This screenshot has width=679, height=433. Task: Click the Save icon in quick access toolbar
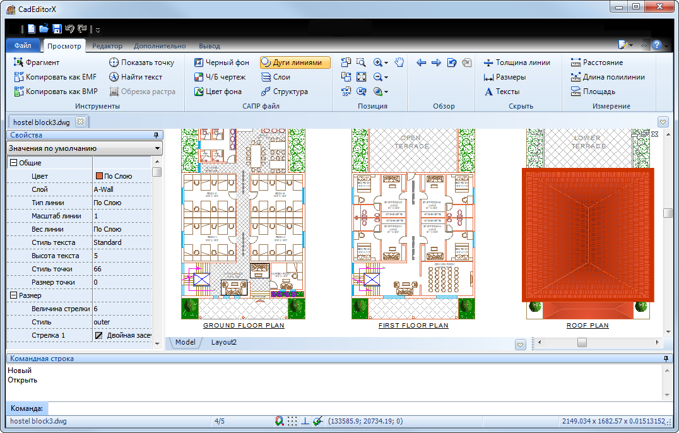click(x=57, y=29)
